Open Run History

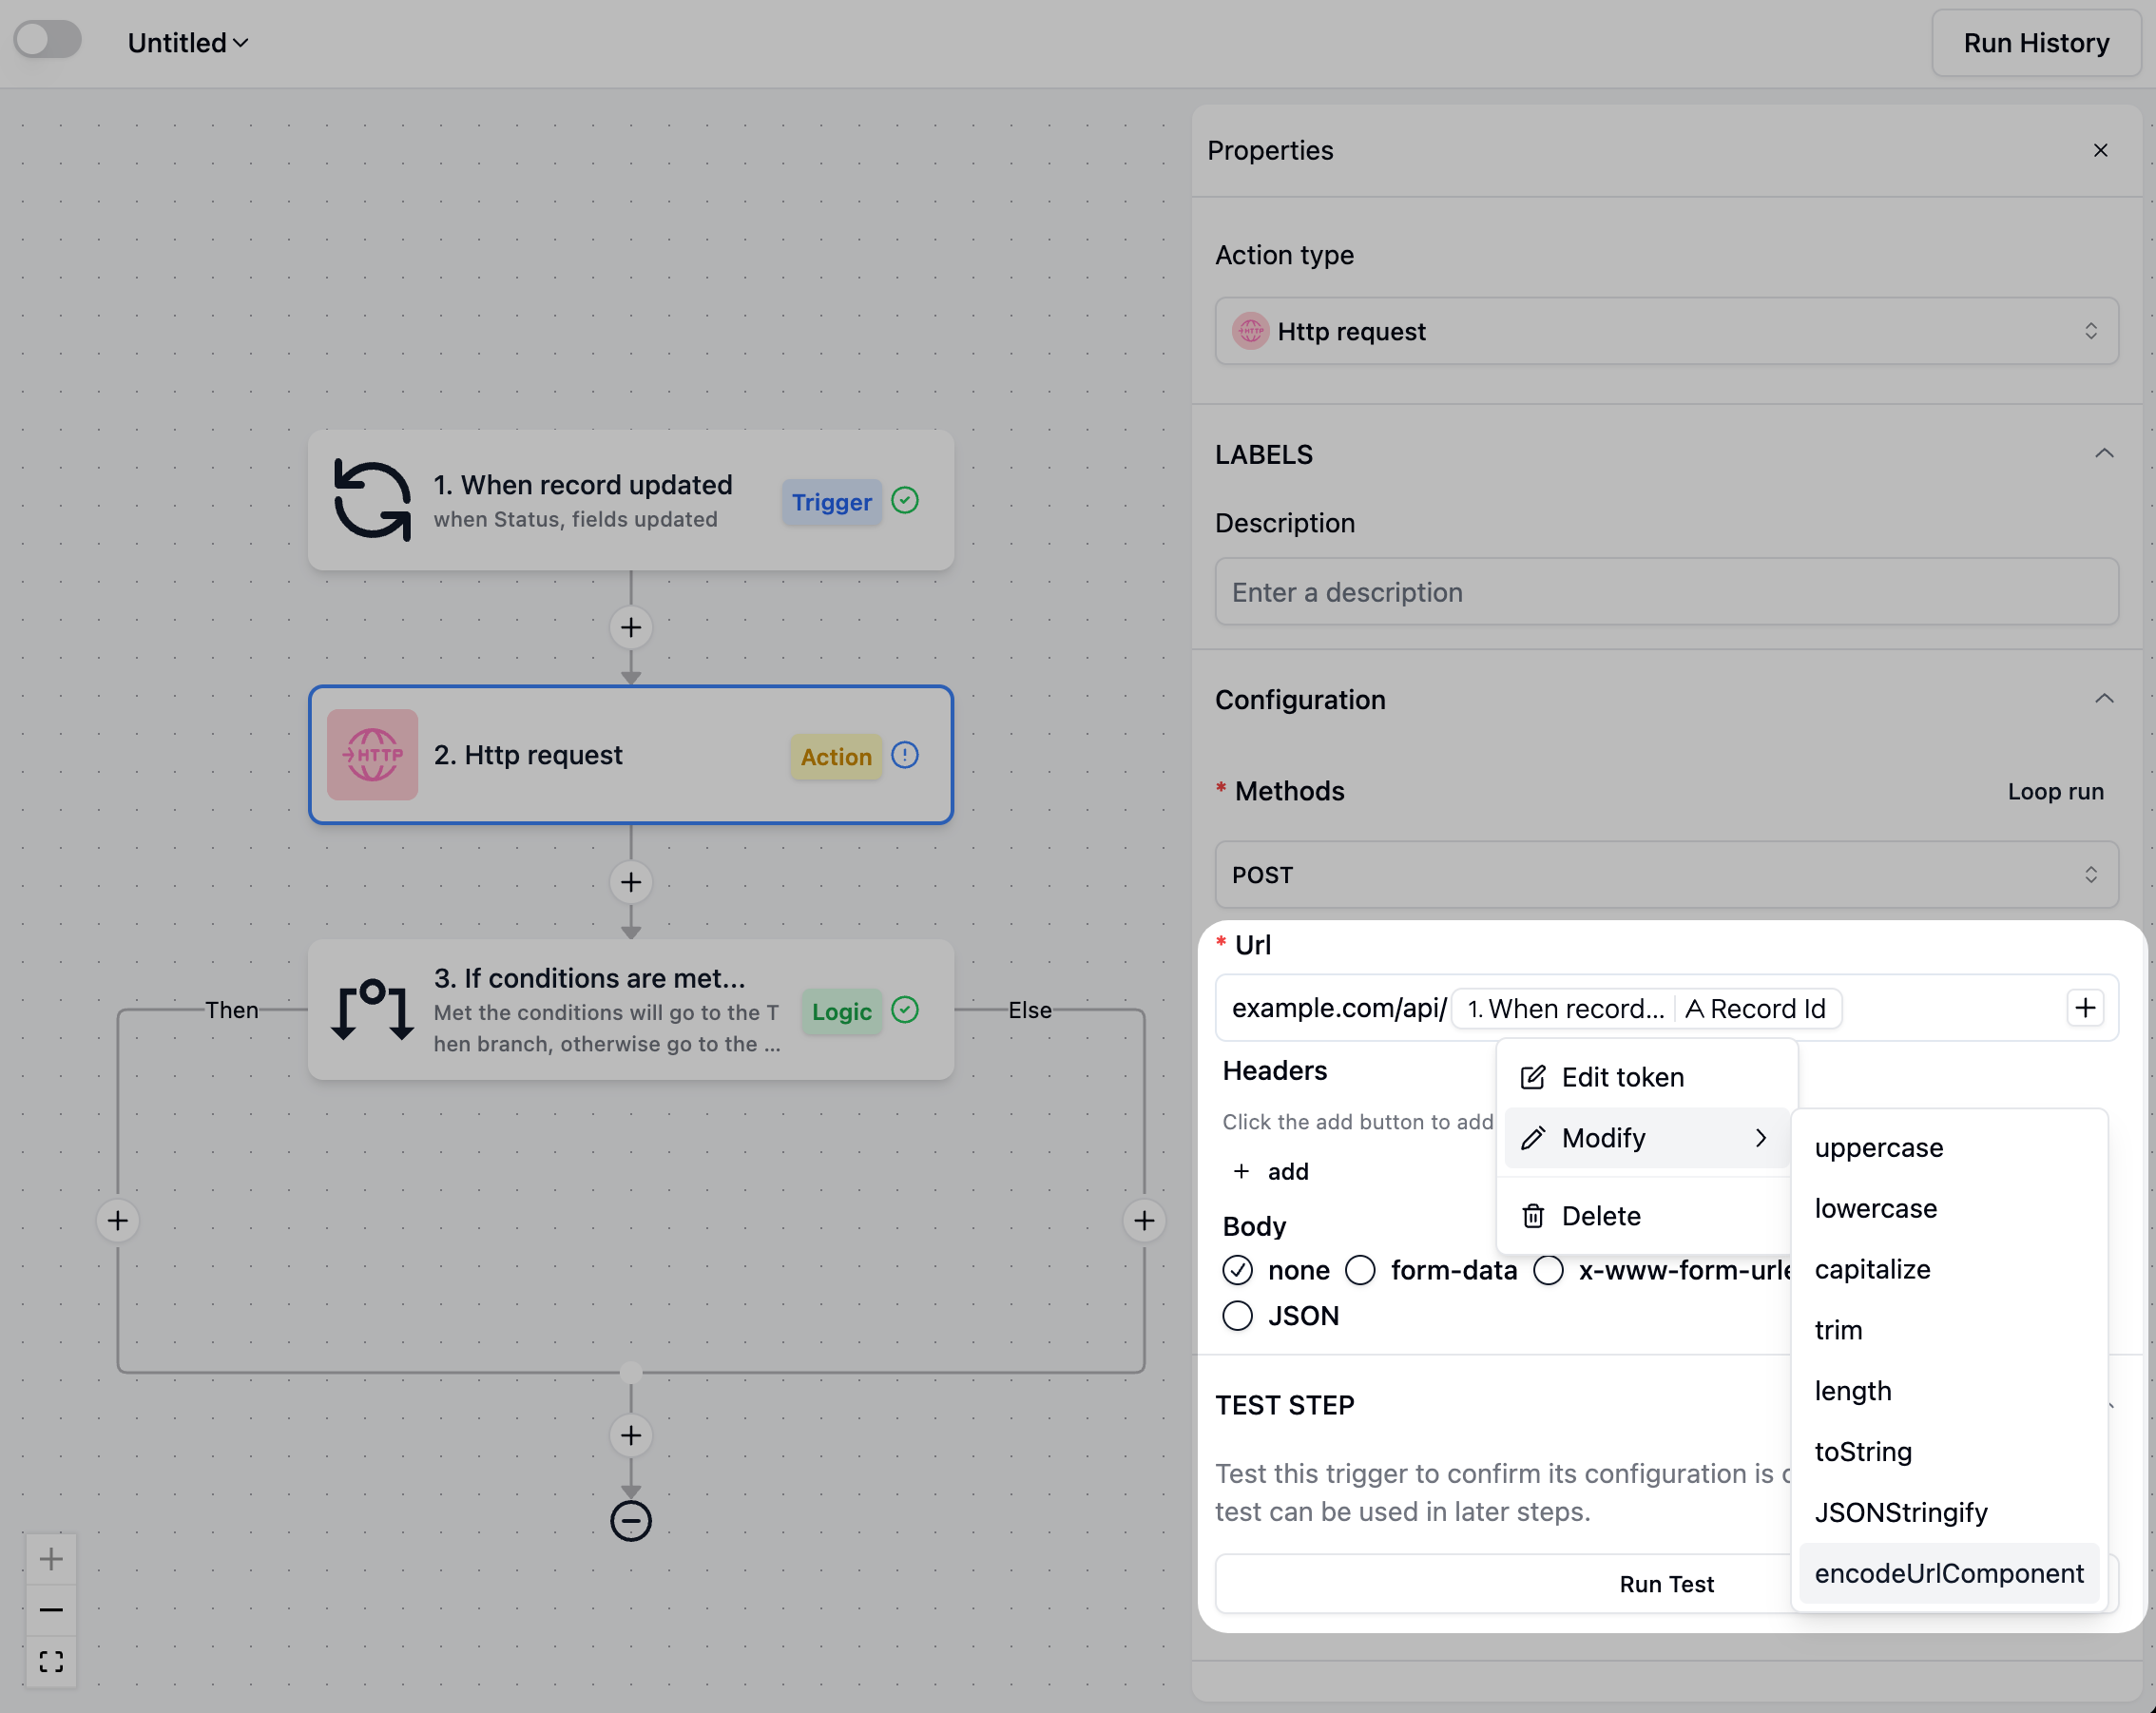[2035, 43]
